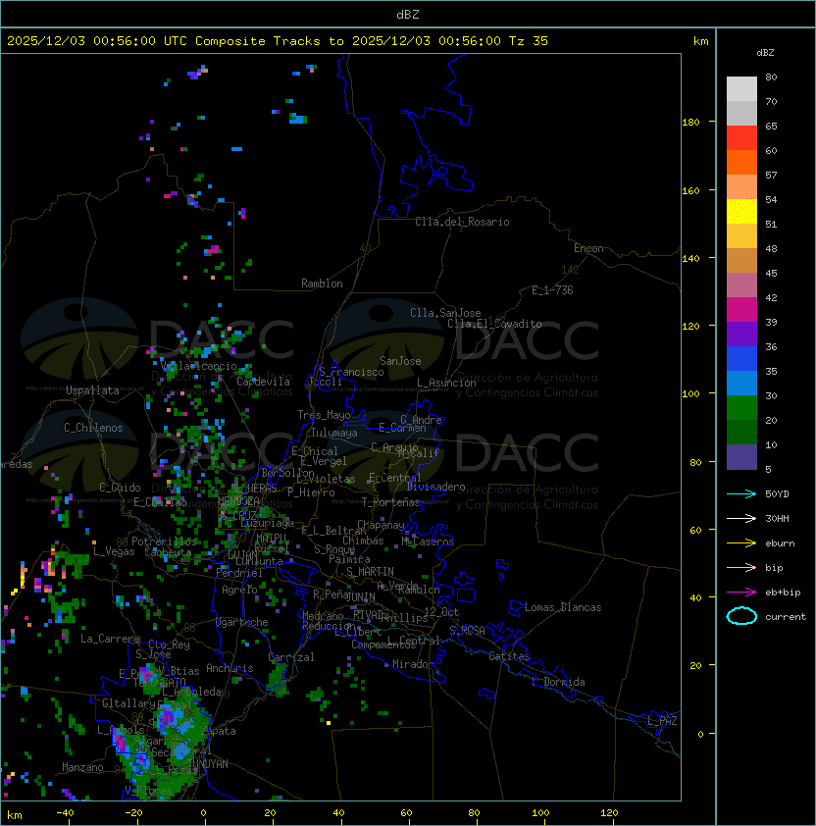
Task: Pick the light gray 80 dBZ swatch
Action: point(741,88)
